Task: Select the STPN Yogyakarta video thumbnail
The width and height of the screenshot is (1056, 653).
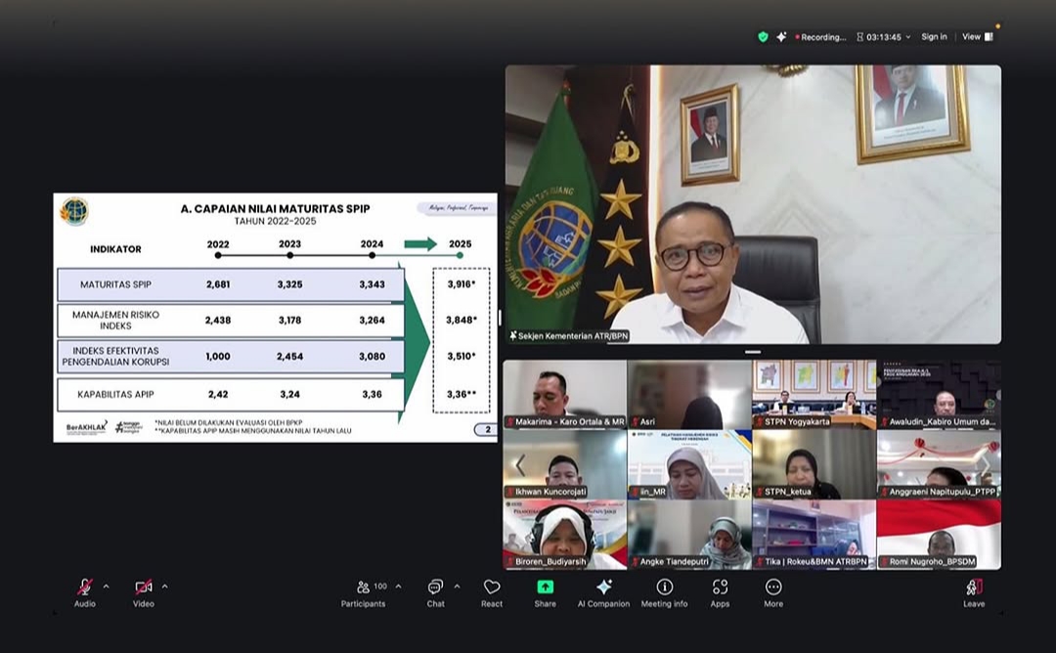Action: click(x=814, y=394)
